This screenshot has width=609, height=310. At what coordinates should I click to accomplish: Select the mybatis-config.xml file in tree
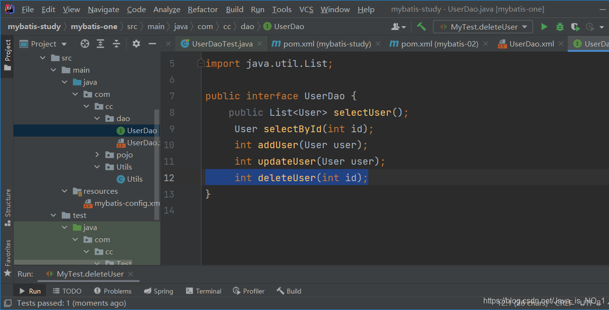click(122, 203)
